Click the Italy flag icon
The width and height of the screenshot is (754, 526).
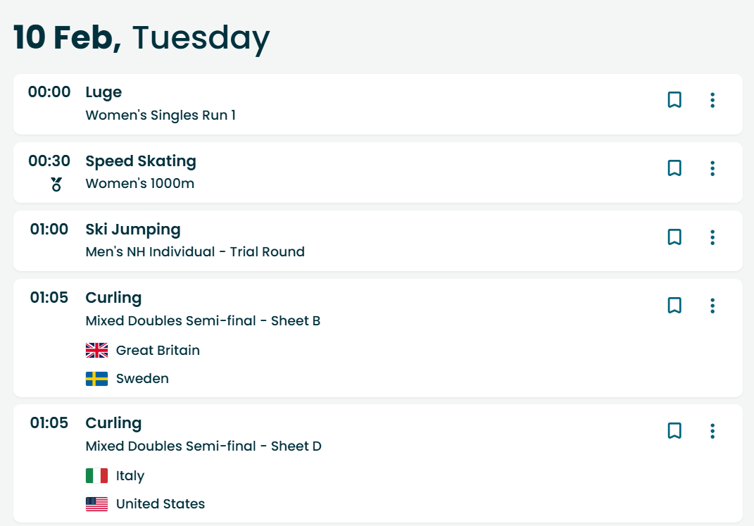click(x=96, y=475)
